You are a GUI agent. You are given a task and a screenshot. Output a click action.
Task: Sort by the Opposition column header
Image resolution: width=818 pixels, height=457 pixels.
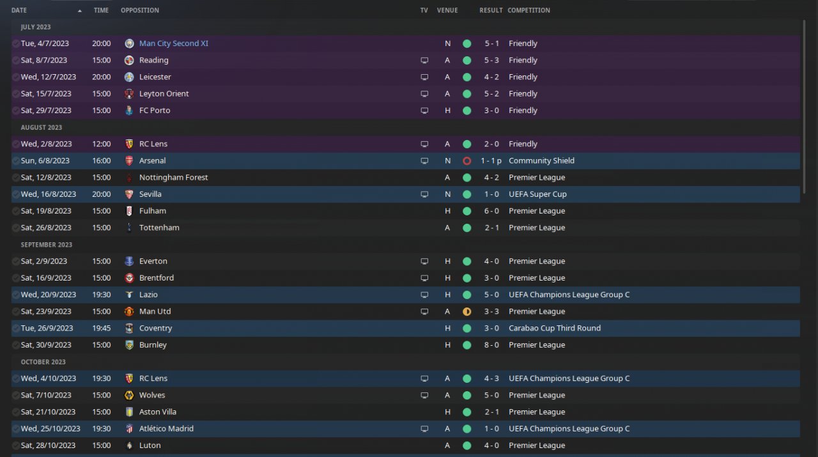[140, 11]
